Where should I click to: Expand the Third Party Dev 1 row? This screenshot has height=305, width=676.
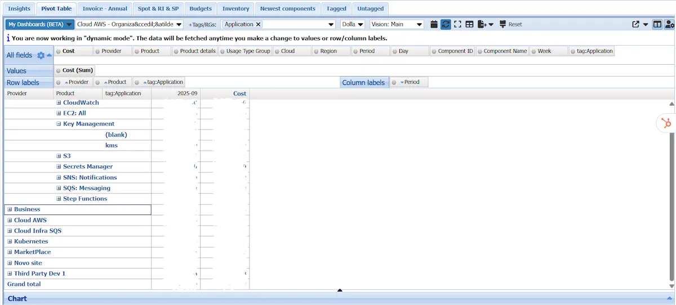(10, 273)
